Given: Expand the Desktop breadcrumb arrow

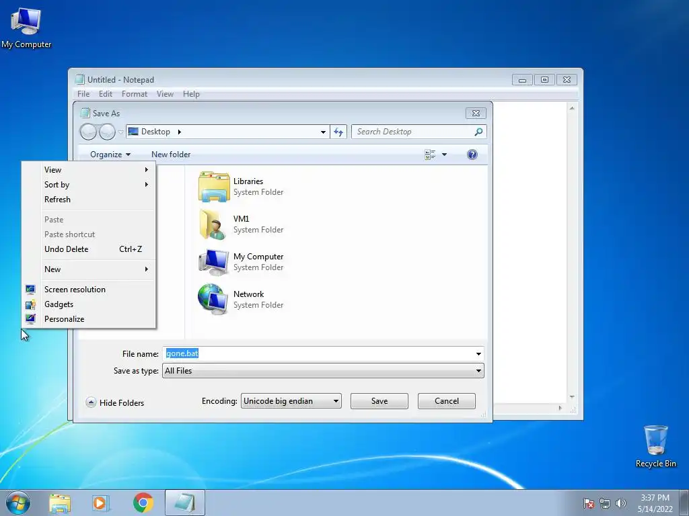Looking at the screenshot, I should tap(179, 132).
